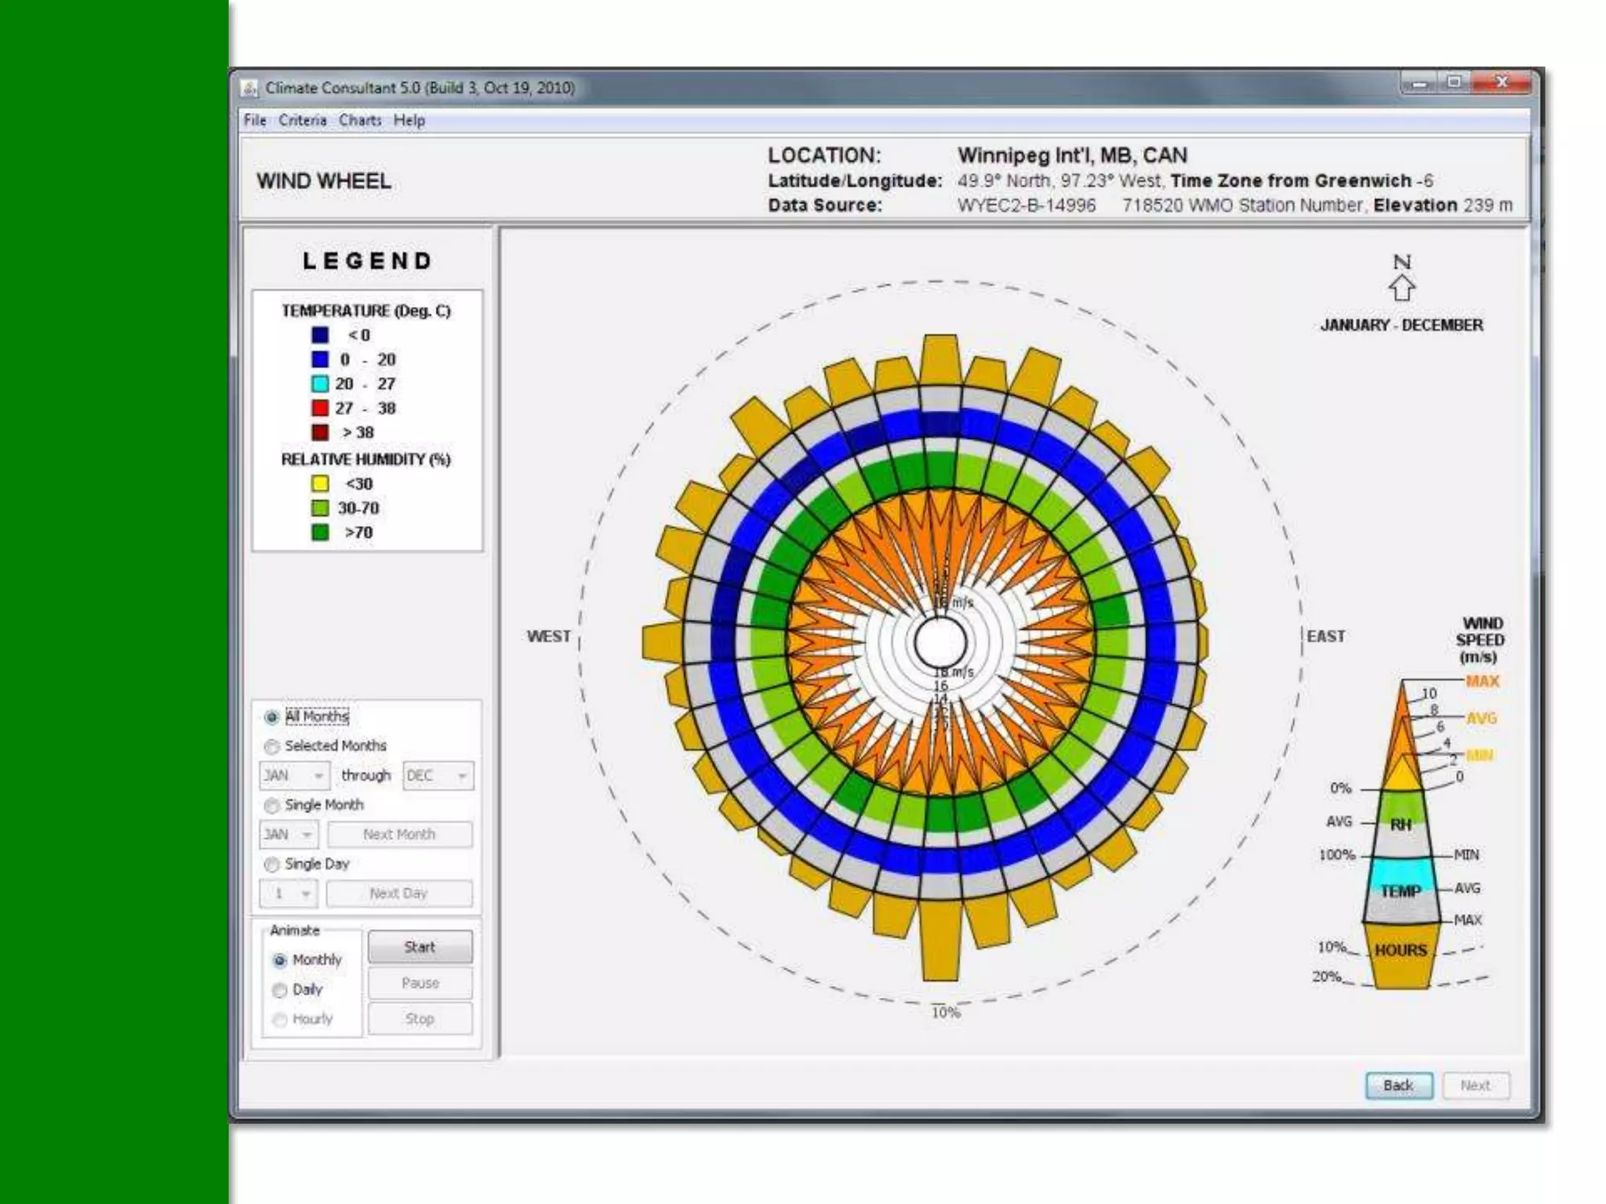Open the Charts menu
Screen dimensions: 1606x1204
(x=360, y=121)
